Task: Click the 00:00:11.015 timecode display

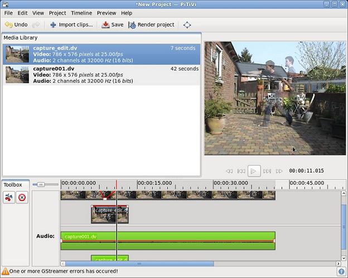Action: click(306, 171)
